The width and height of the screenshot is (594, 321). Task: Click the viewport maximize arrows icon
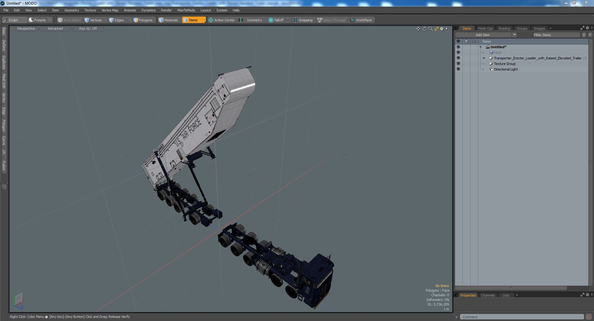pos(436,29)
